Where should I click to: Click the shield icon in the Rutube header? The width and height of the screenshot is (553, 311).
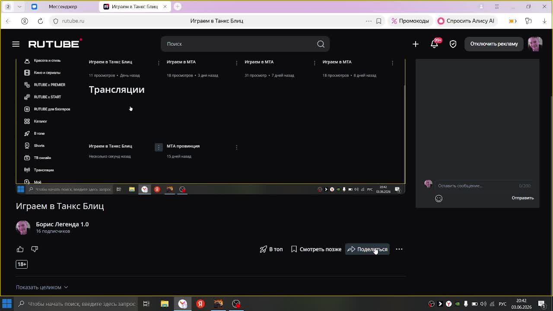tap(453, 44)
